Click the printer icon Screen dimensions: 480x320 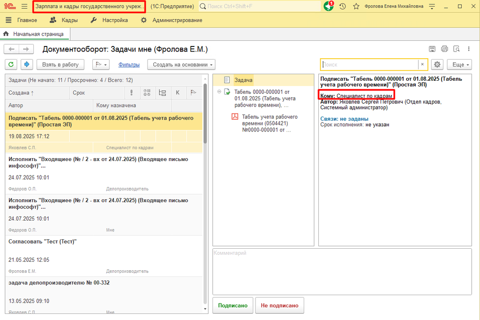tap(444, 49)
